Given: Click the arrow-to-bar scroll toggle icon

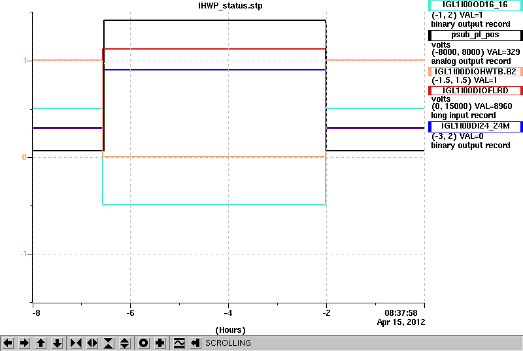Looking at the screenshot, I should pyautogui.click(x=195, y=343).
